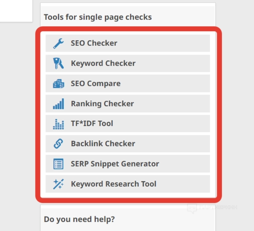Click the key icon beside Keyword Checker
The width and height of the screenshot is (254, 231).
click(x=58, y=63)
